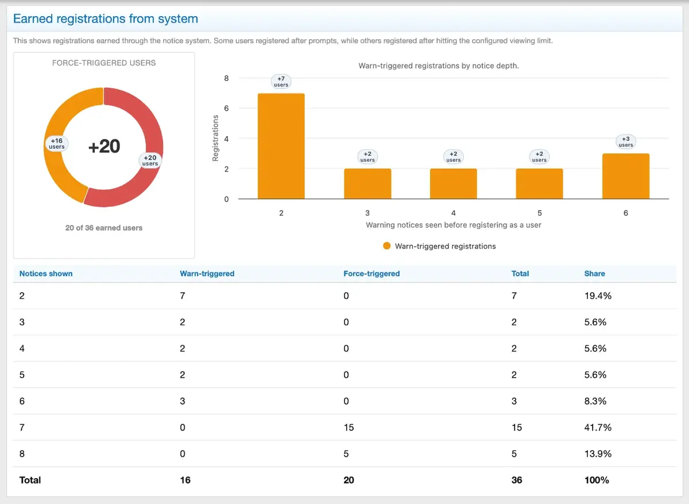Click the bar for 6 warning notices

pyautogui.click(x=625, y=176)
